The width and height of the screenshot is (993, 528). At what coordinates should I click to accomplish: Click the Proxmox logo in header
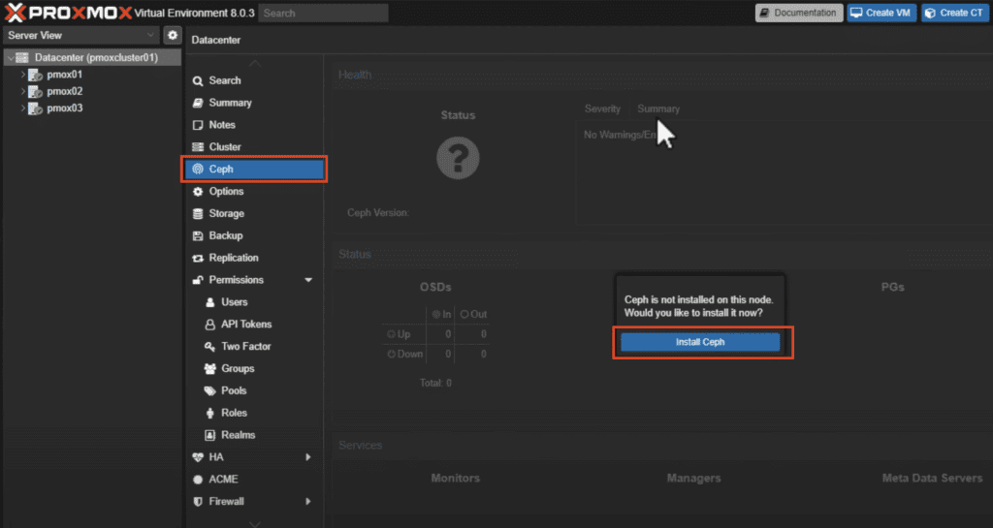click(68, 13)
